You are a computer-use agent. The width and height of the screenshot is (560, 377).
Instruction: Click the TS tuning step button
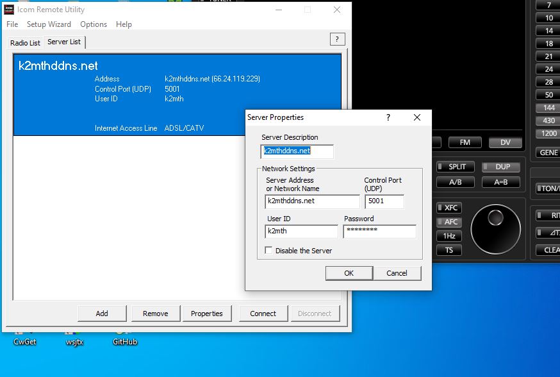click(449, 250)
